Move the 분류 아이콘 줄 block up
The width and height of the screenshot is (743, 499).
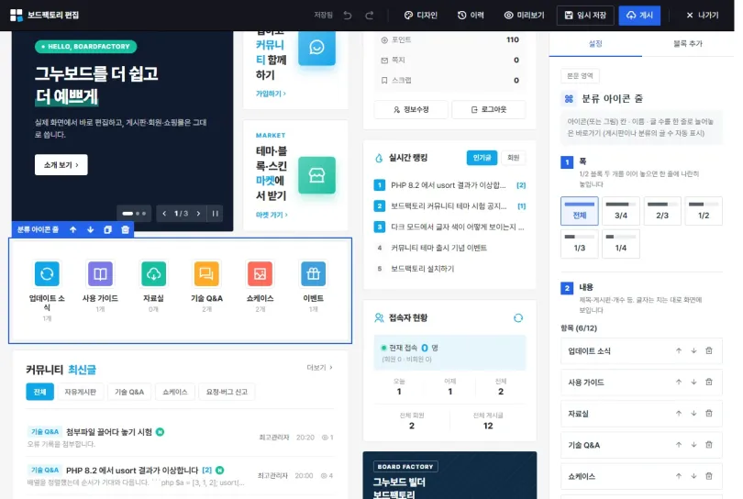coord(73,229)
